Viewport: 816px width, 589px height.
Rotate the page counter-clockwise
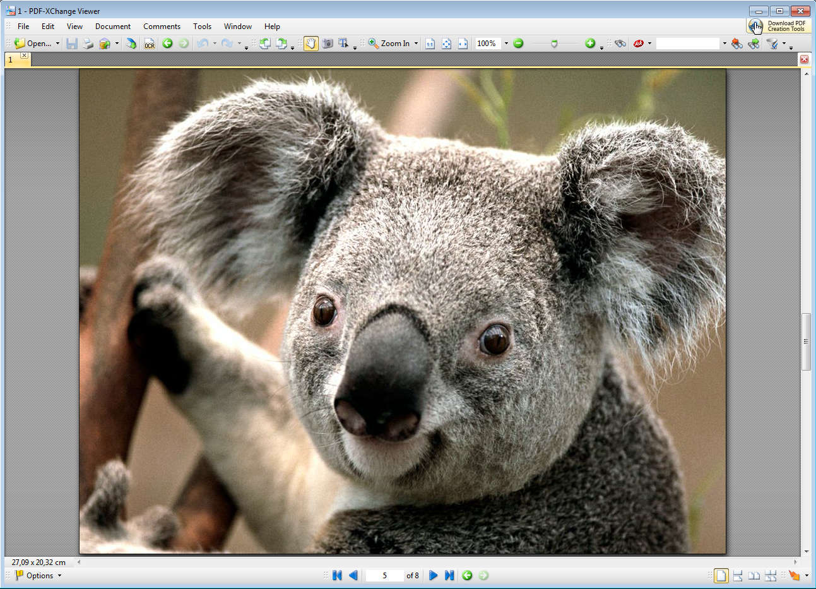tap(265, 44)
